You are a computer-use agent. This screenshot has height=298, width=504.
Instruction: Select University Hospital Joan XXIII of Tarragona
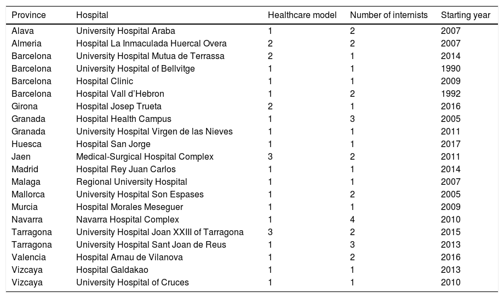click(x=159, y=232)
